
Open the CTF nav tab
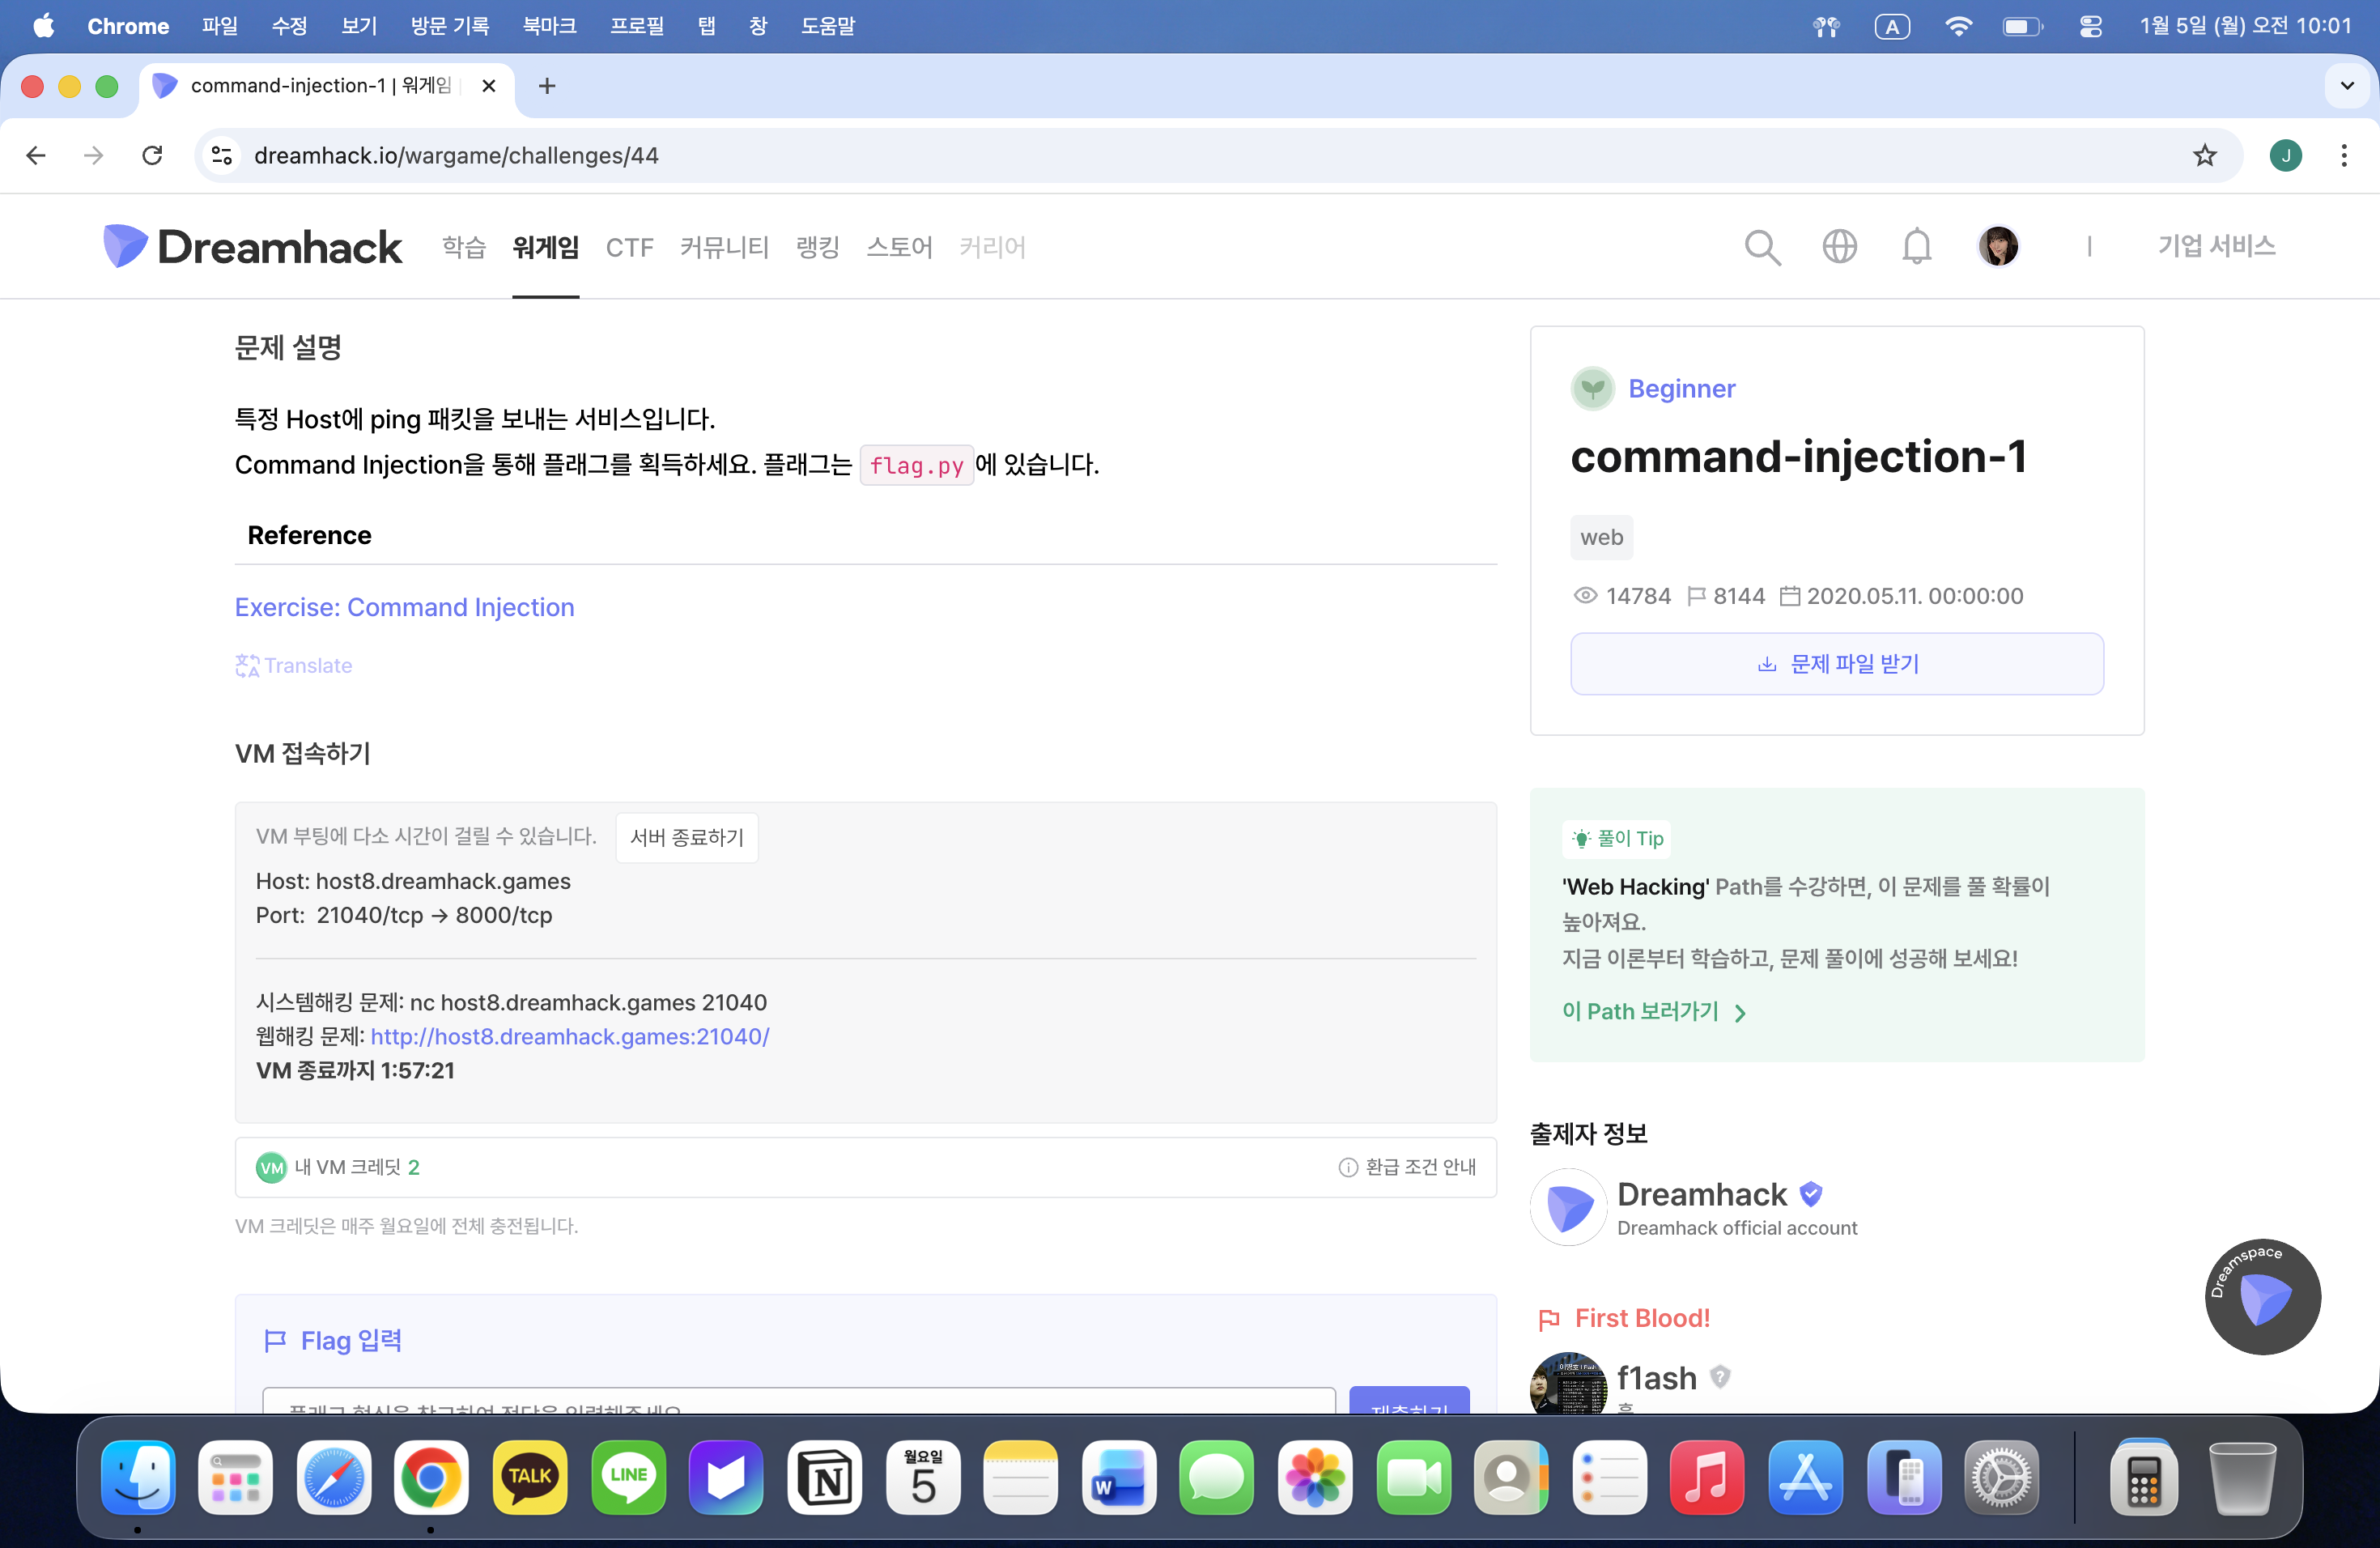(x=629, y=247)
